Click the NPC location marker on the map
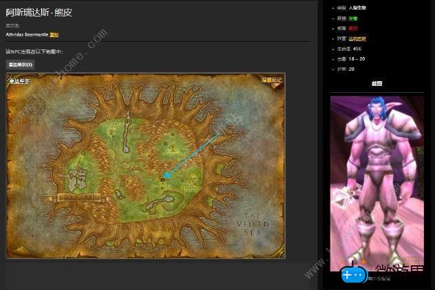Screen dimensions: 435x290 pos(162,180)
